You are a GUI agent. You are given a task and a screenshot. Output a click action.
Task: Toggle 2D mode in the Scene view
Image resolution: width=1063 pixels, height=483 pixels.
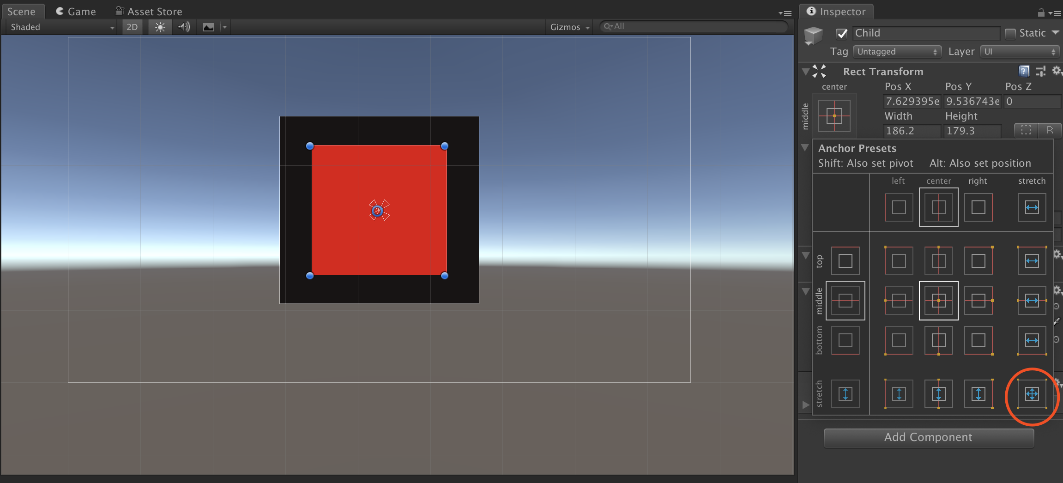coord(132,27)
